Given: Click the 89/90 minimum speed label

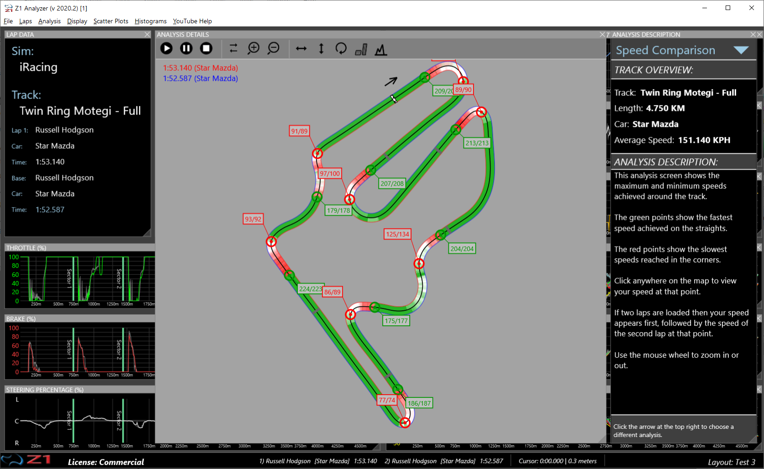Looking at the screenshot, I should (x=463, y=90).
